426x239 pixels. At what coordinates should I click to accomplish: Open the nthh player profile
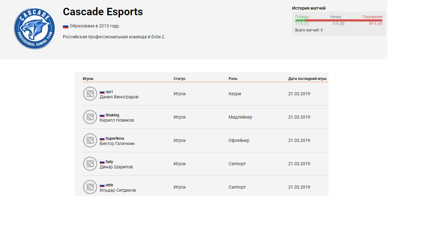[x=109, y=185]
